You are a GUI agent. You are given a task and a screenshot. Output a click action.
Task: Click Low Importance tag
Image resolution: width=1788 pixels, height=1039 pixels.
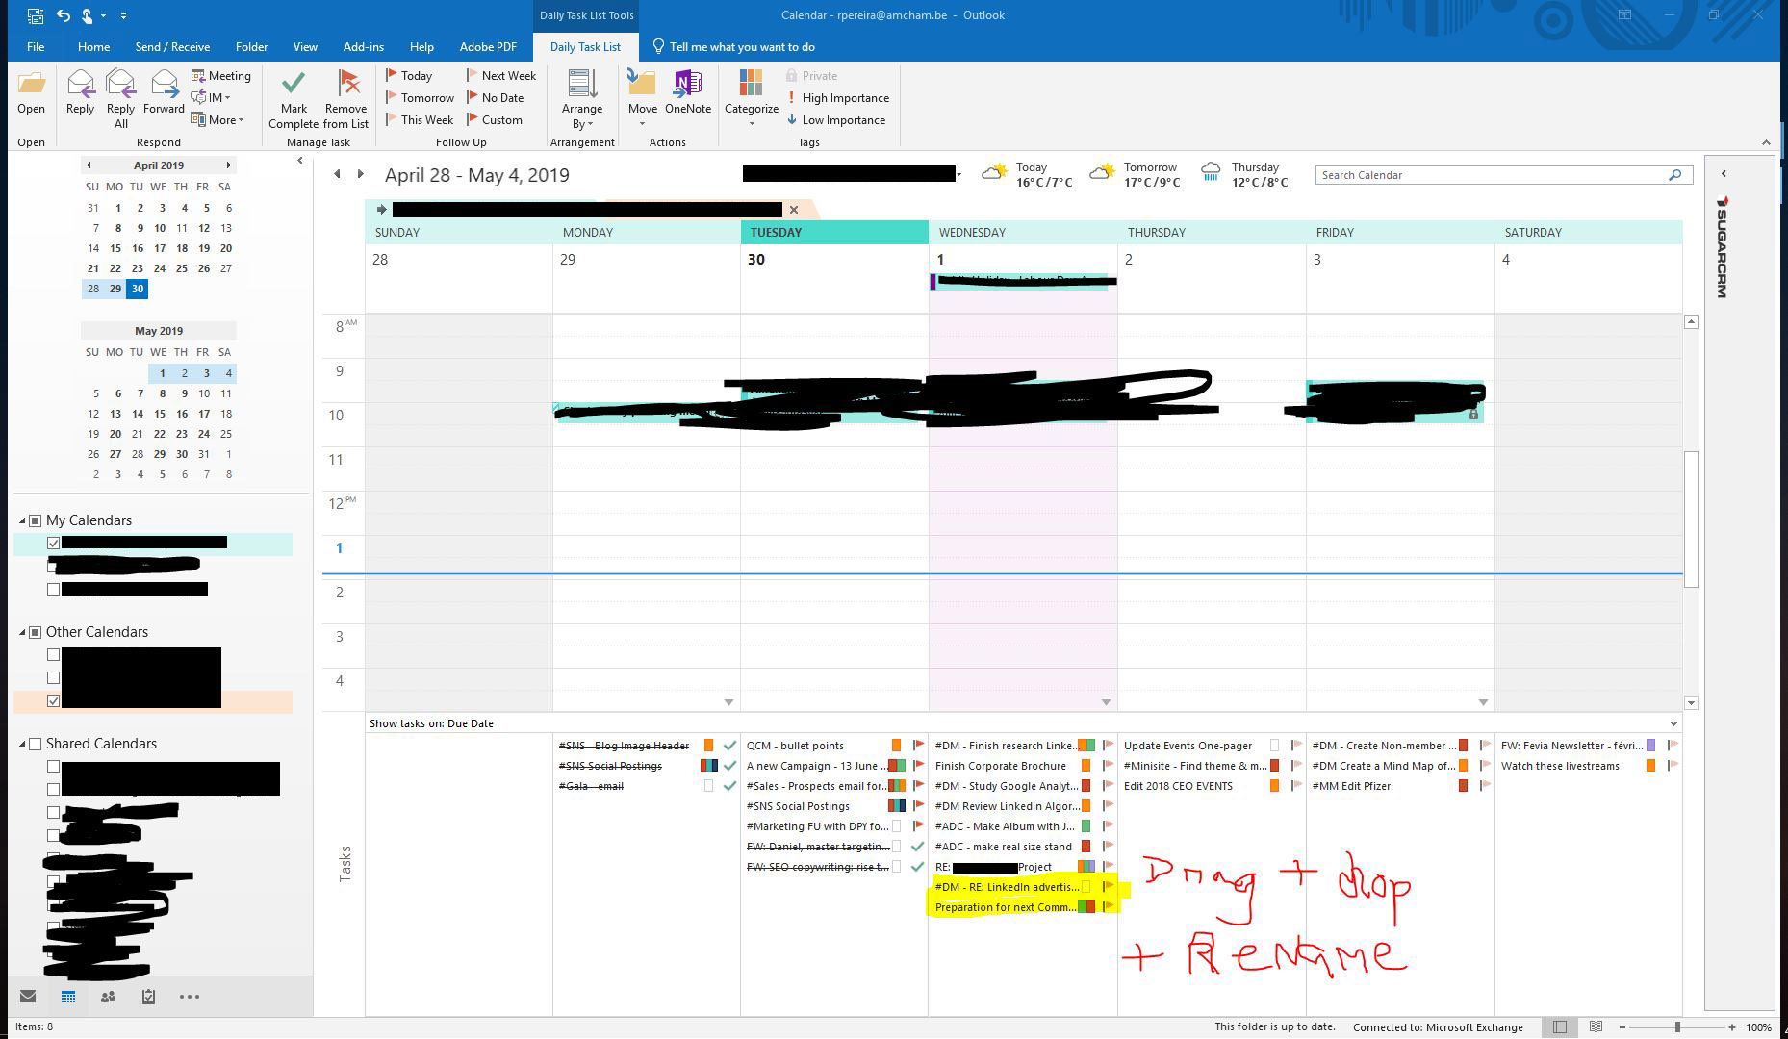pyautogui.click(x=835, y=120)
